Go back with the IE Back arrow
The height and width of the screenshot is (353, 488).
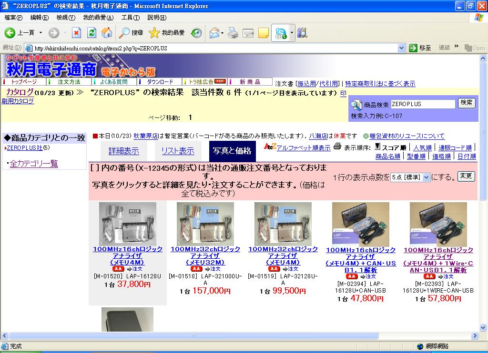[10, 33]
